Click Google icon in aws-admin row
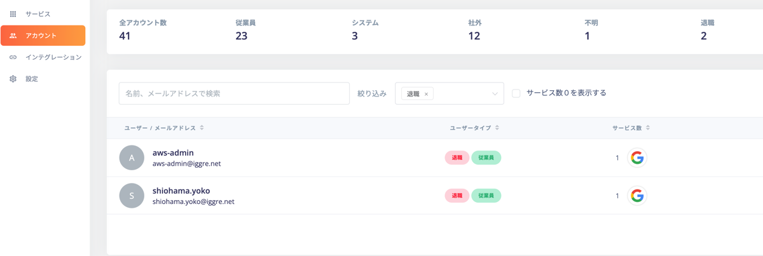This screenshot has width=763, height=256. click(x=637, y=158)
